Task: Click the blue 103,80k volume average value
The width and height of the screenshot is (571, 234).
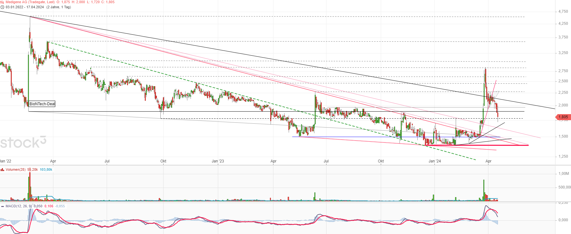Action: click(46, 170)
